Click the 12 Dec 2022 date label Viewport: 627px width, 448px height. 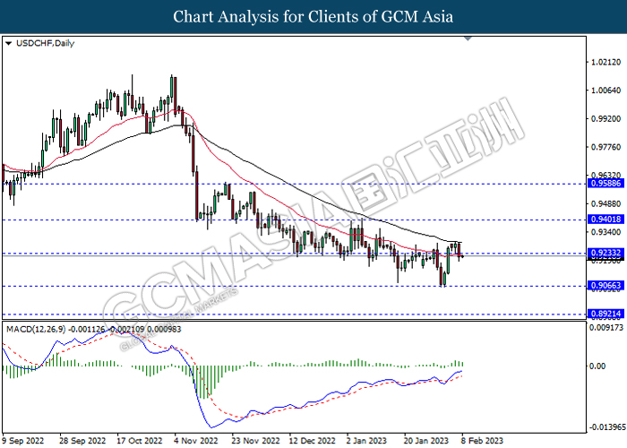tap(313, 441)
